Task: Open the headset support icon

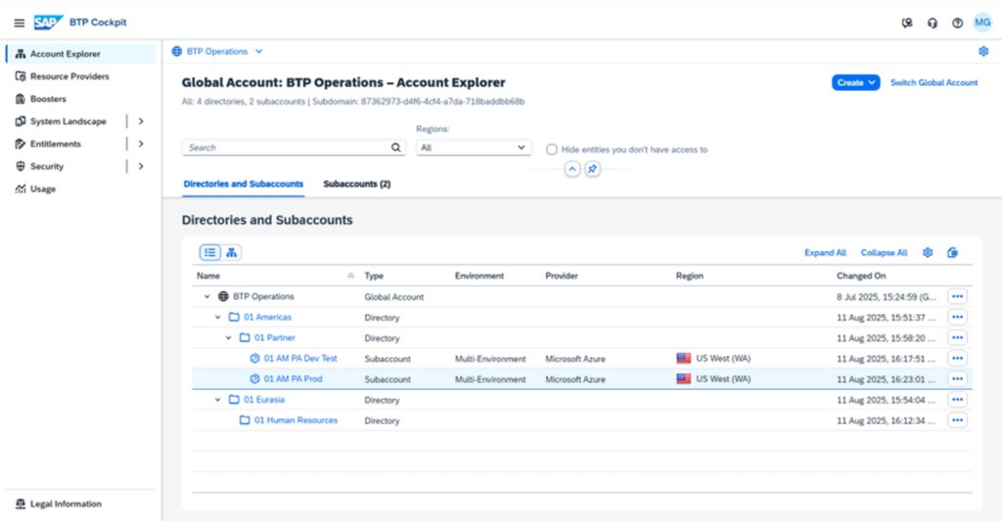Action: (x=933, y=23)
